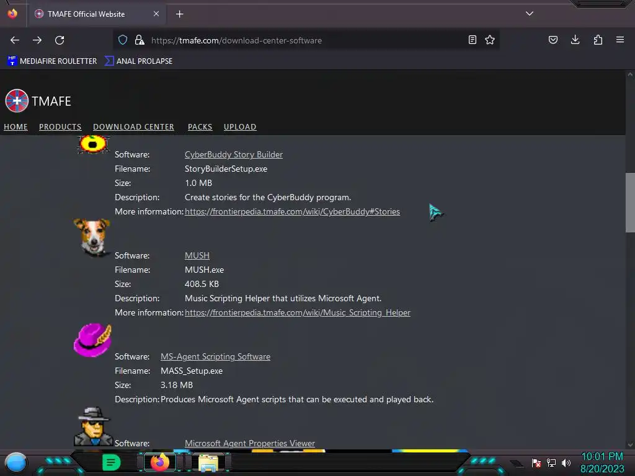Click the dog MUSH icon
The height and width of the screenshot is (476, 635).
point(92,237)
